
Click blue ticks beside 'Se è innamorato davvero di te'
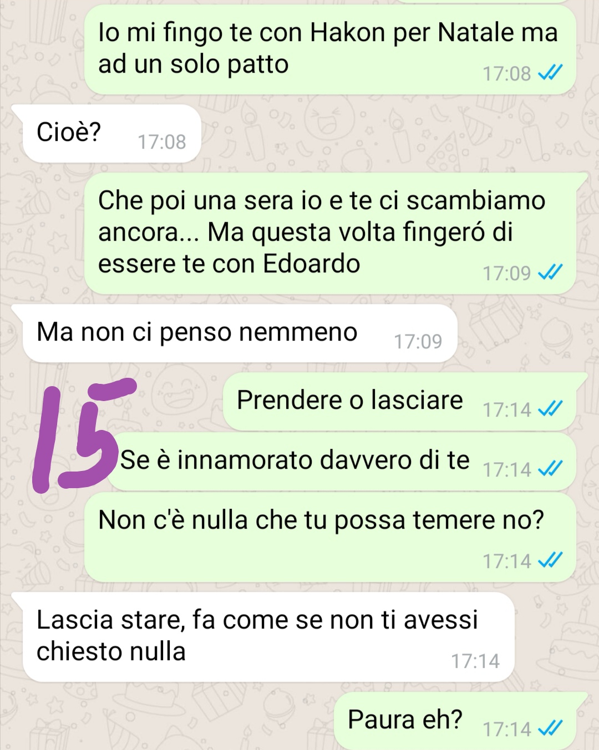551,468
